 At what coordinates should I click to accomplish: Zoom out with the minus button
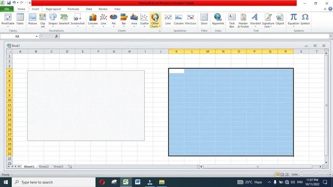click(302, 175)
